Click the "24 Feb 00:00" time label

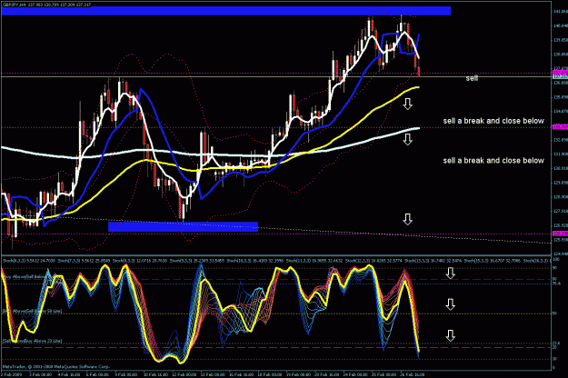point(356,374)
